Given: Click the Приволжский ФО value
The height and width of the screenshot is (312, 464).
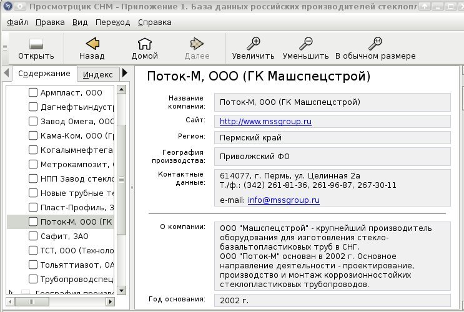Looking at the screenshot, I should (x=332, y=157).
